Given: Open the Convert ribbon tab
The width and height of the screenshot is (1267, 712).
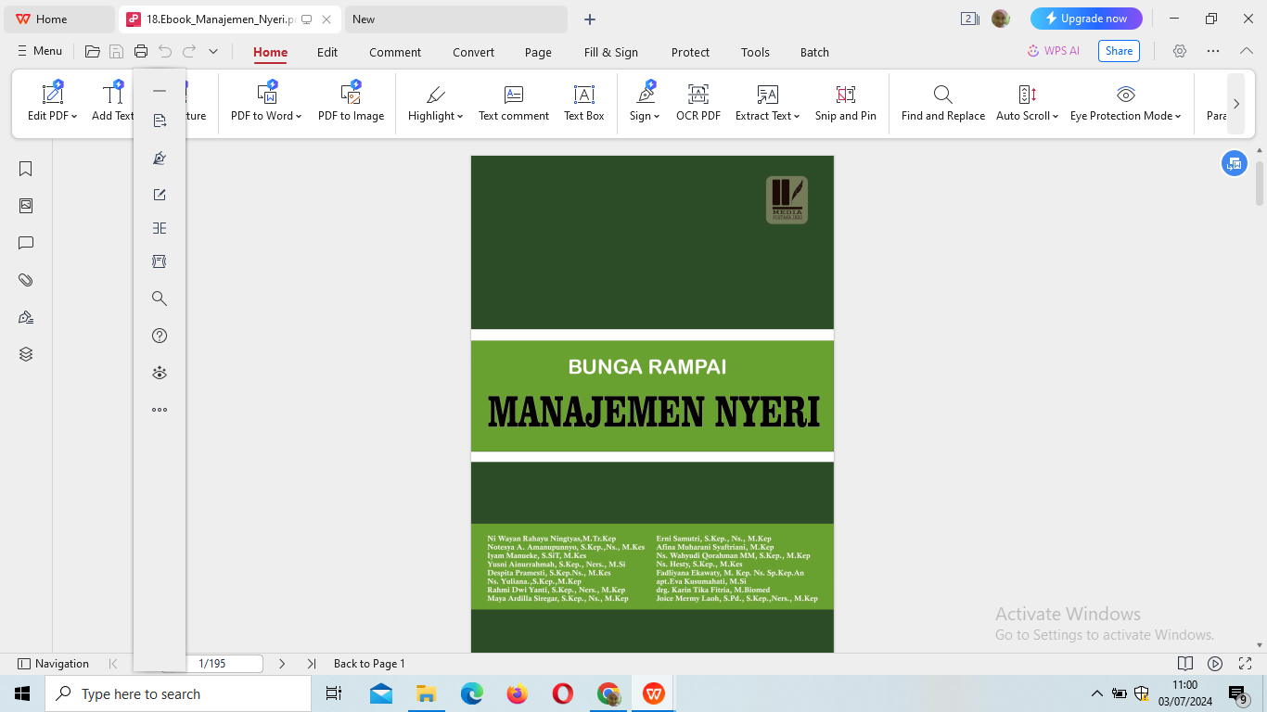Looking at the screenshot, I should click(474, 53).
